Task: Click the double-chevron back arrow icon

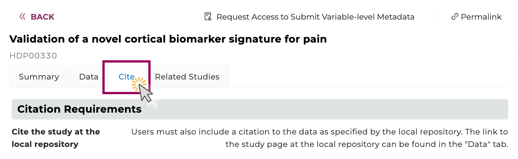Action: point(22,17)
